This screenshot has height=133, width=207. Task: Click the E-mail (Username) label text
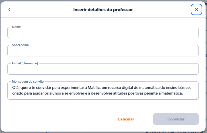click(25, 63)
